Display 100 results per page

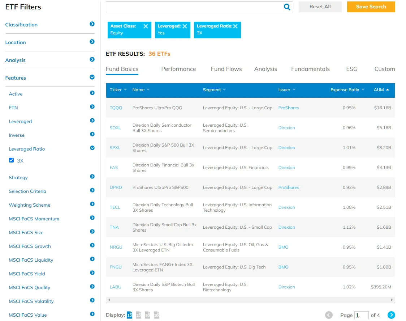point(157,315)
